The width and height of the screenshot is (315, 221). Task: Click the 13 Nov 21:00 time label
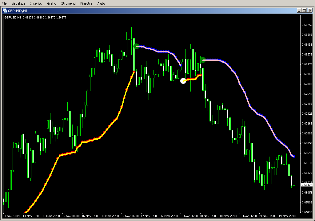[x=51, y=216]
